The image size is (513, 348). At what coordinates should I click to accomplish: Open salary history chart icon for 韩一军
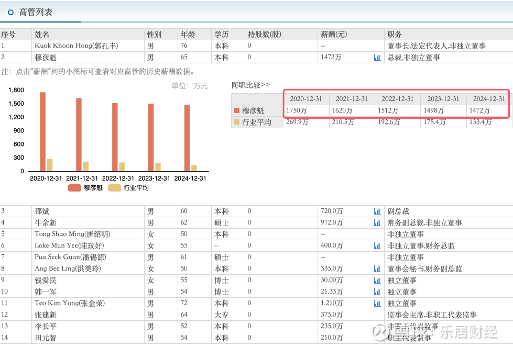[x=377, y=292]
